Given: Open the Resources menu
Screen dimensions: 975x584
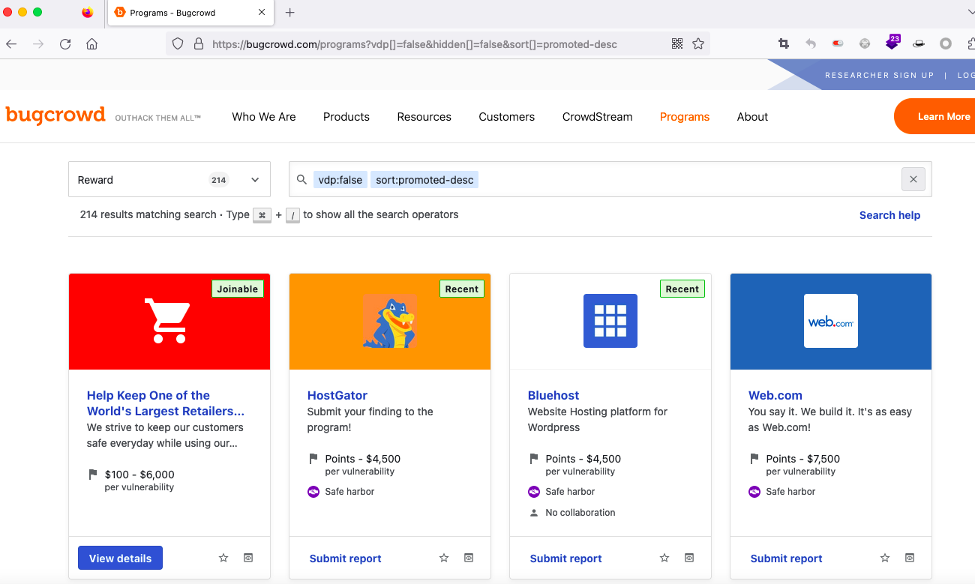Looking at the screenshot, I should tap(424, 117).
